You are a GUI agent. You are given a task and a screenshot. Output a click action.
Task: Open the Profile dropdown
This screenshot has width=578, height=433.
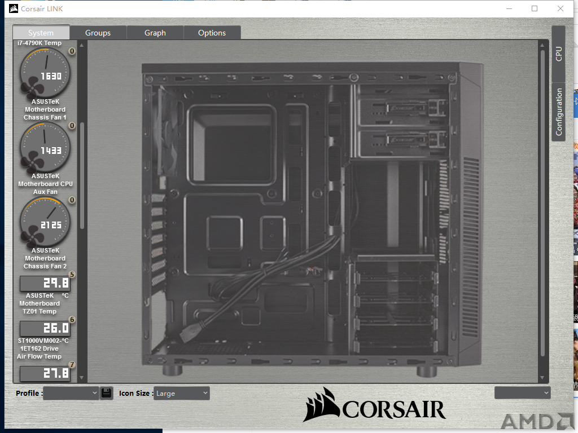(x=71, y=393)
